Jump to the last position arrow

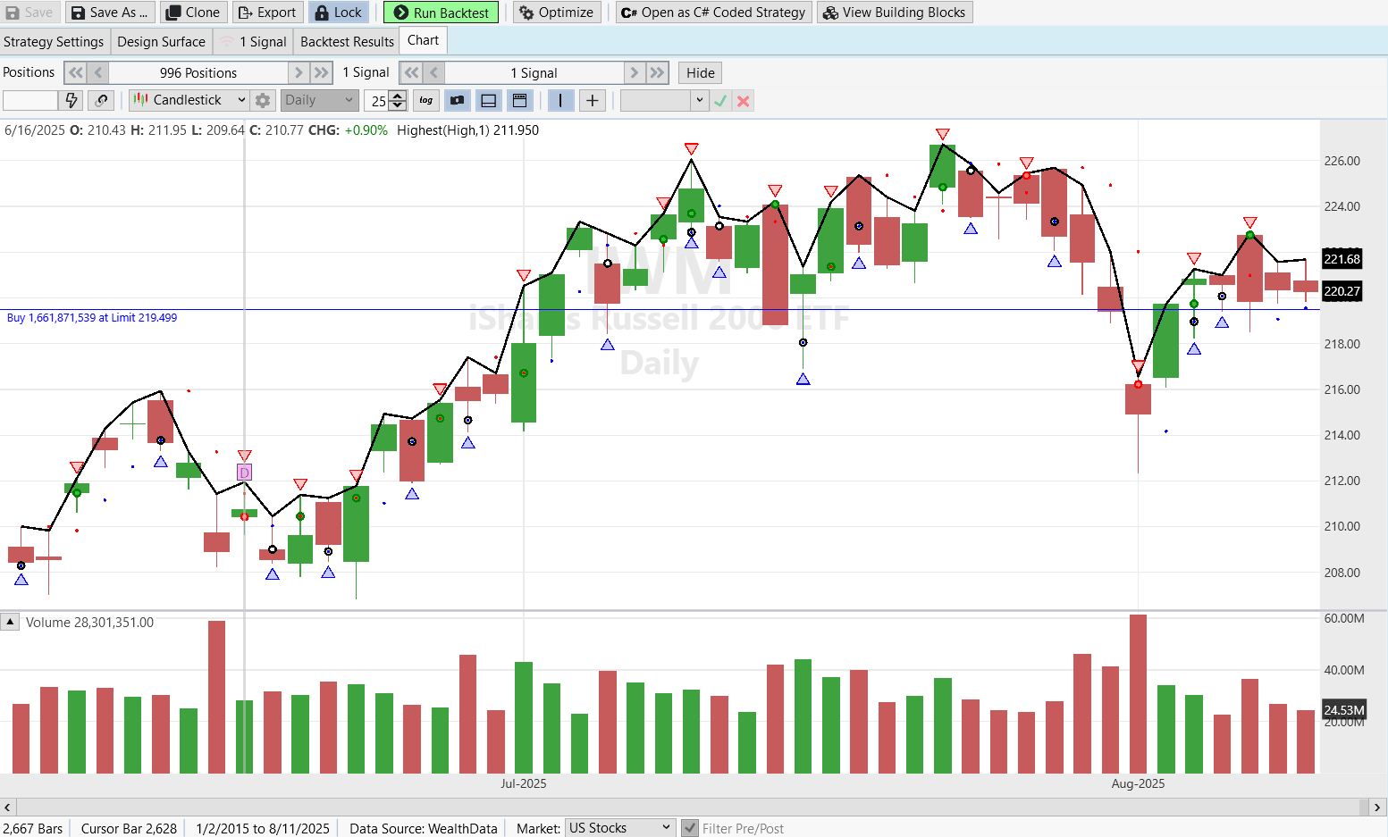(x=322, y=73)
